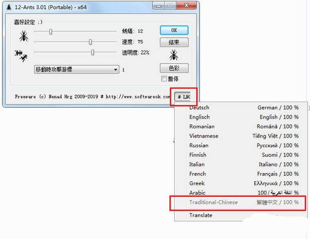Screen dimensions: 310x239
Task: Open the softwareok.com link text
Action: pyautogui.click(x=138, y=96)
